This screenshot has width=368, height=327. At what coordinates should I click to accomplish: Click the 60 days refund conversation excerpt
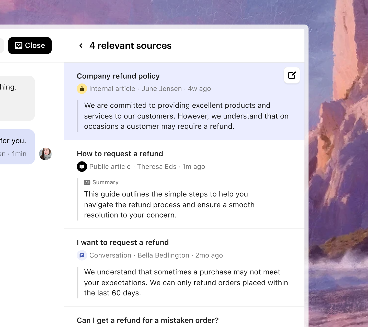coord(186,283)
